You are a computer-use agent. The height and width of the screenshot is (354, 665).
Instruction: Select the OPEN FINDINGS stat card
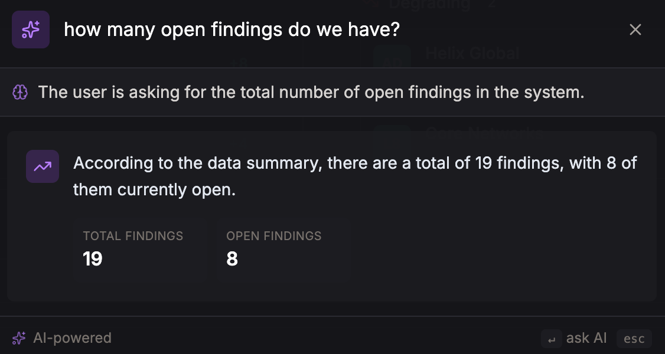coord(283,249)
